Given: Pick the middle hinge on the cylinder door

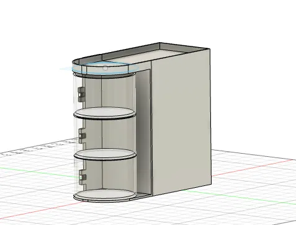Looking at the screenshot, I should click(82, 136).
